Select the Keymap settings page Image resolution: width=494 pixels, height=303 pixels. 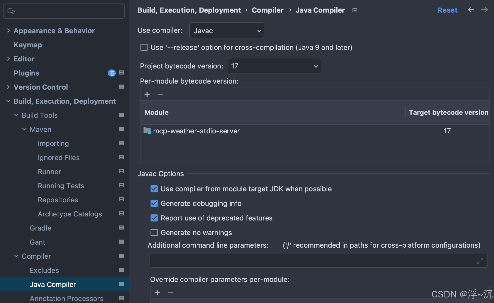pyautogui.click(x=28, y=45)
